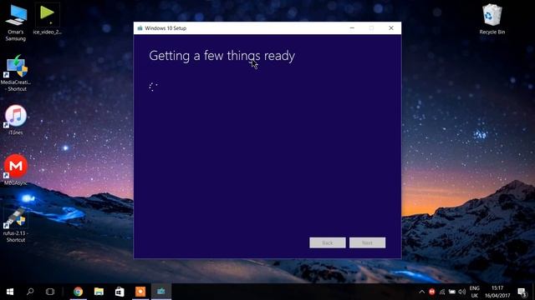Screen dimensions: 535x300
Task: Close the Windows 10 Setup window
Action: (x=391, y=28)
